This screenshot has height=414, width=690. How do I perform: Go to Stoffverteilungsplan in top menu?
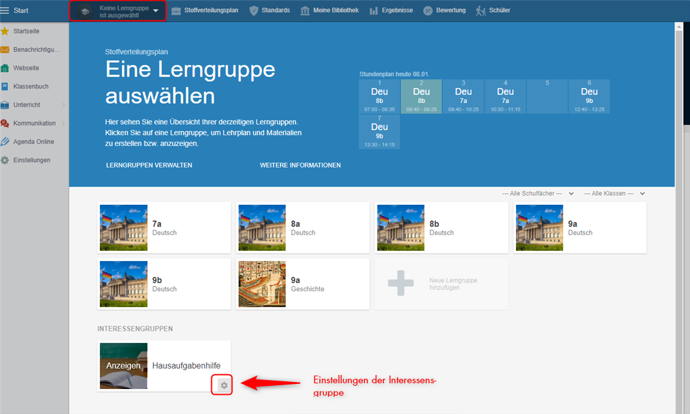click(205, 10)
